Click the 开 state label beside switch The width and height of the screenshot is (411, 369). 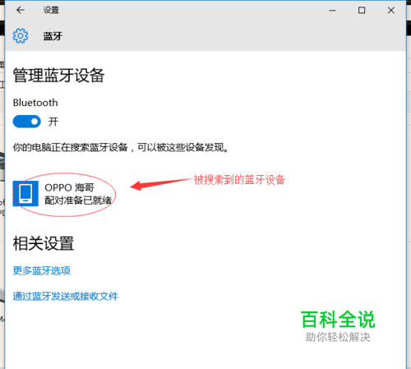53,122
